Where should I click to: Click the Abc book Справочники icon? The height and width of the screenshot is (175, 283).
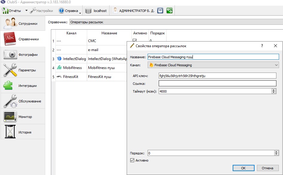(x=10, y=39)
